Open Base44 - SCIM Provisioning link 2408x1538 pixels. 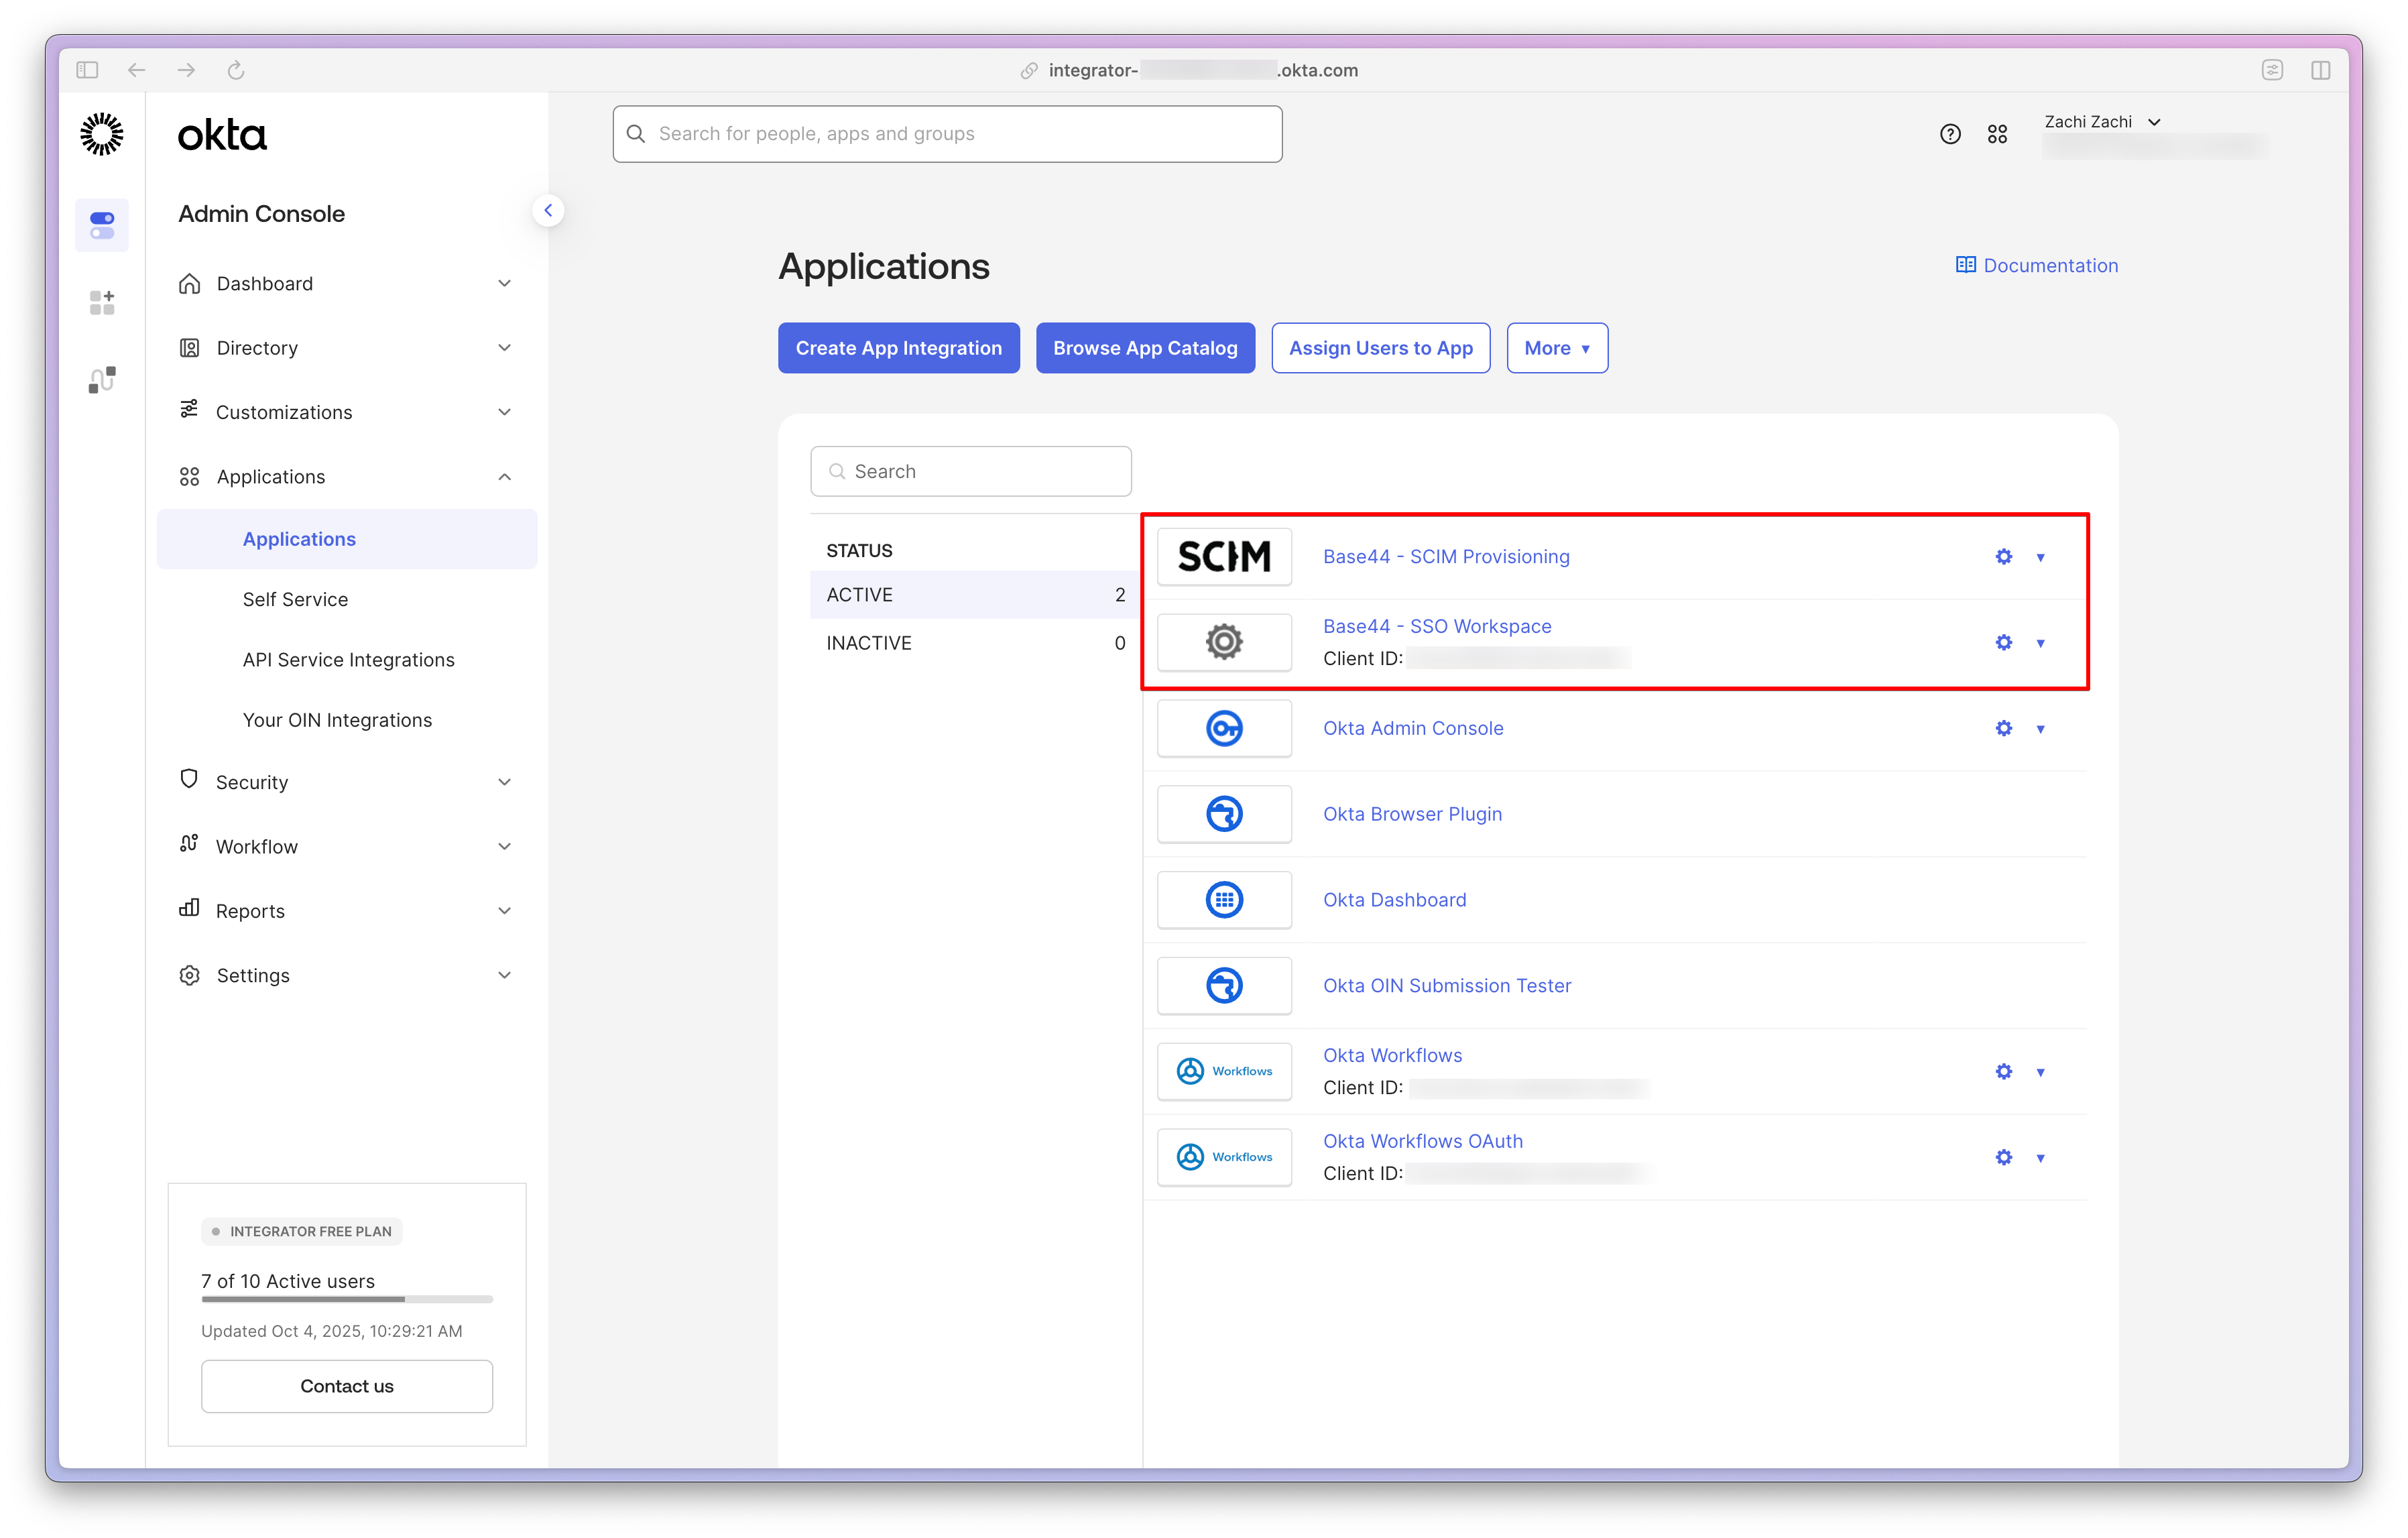[x=1446, y=557]
